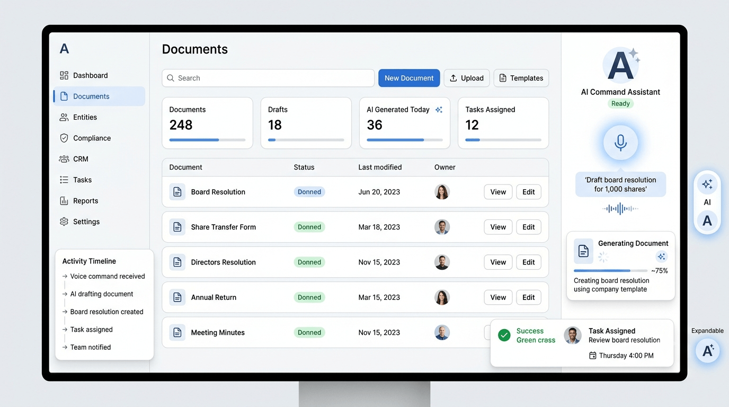Edit the Directors Resolution
The height and width of the screenshot is (407, 729).
529,262
